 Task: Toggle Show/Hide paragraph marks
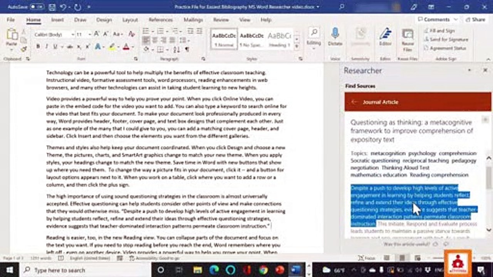coord(187,49)
